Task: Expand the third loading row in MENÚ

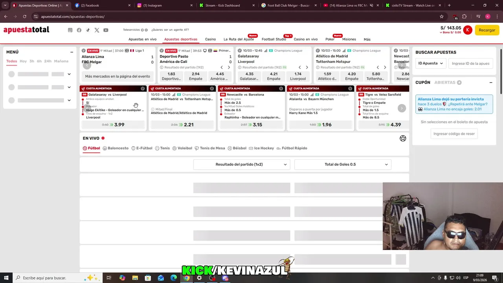Action: click(x=69, y=100)
